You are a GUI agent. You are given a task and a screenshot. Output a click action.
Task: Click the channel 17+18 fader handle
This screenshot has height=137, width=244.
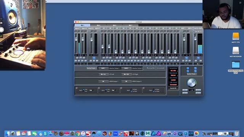click(x=184, y=39)
